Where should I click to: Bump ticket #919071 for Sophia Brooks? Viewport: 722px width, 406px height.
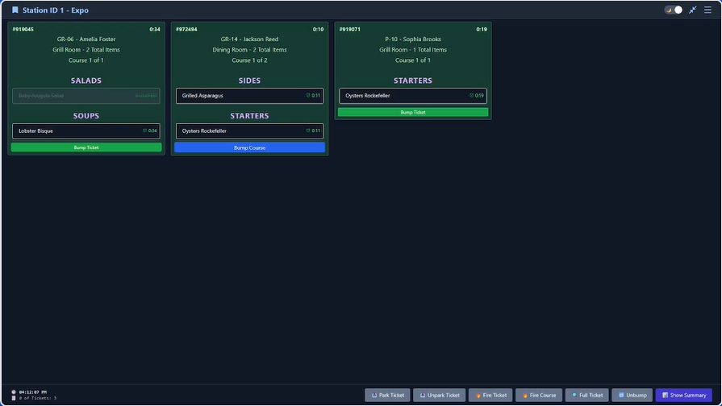[413, 112]
